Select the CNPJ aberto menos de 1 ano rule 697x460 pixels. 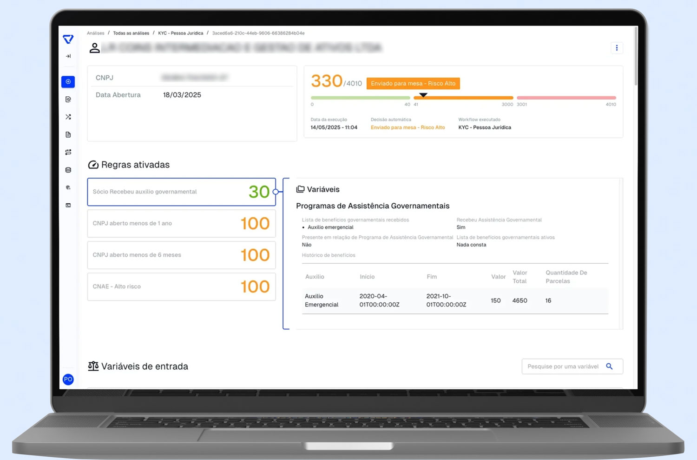[x=181, y=223]
